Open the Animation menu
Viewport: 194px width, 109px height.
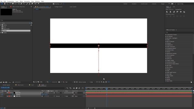pos(27,1)
